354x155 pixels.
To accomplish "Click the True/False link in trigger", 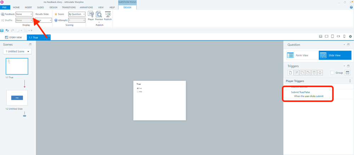I will click(304, 92).
